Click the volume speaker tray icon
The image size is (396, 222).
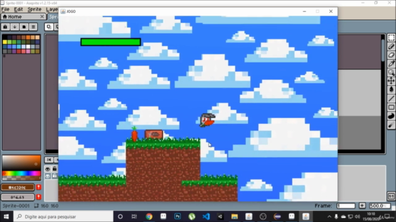click(357, 216)
